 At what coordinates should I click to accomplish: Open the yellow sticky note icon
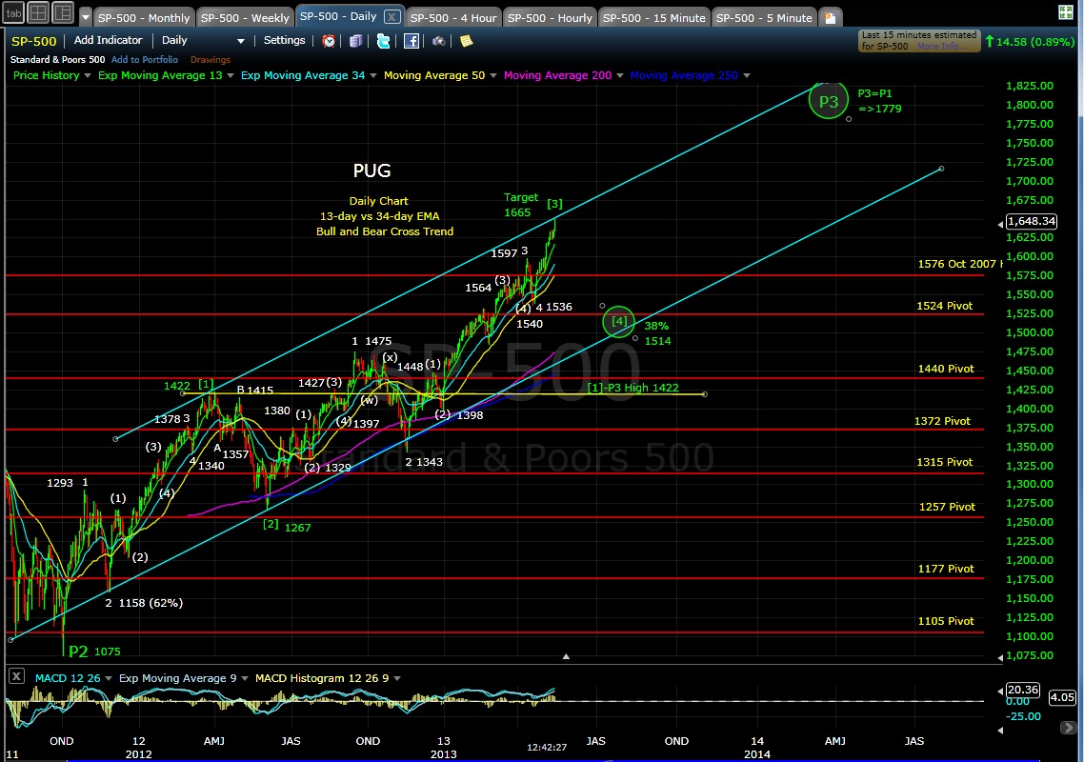(466, 41)
